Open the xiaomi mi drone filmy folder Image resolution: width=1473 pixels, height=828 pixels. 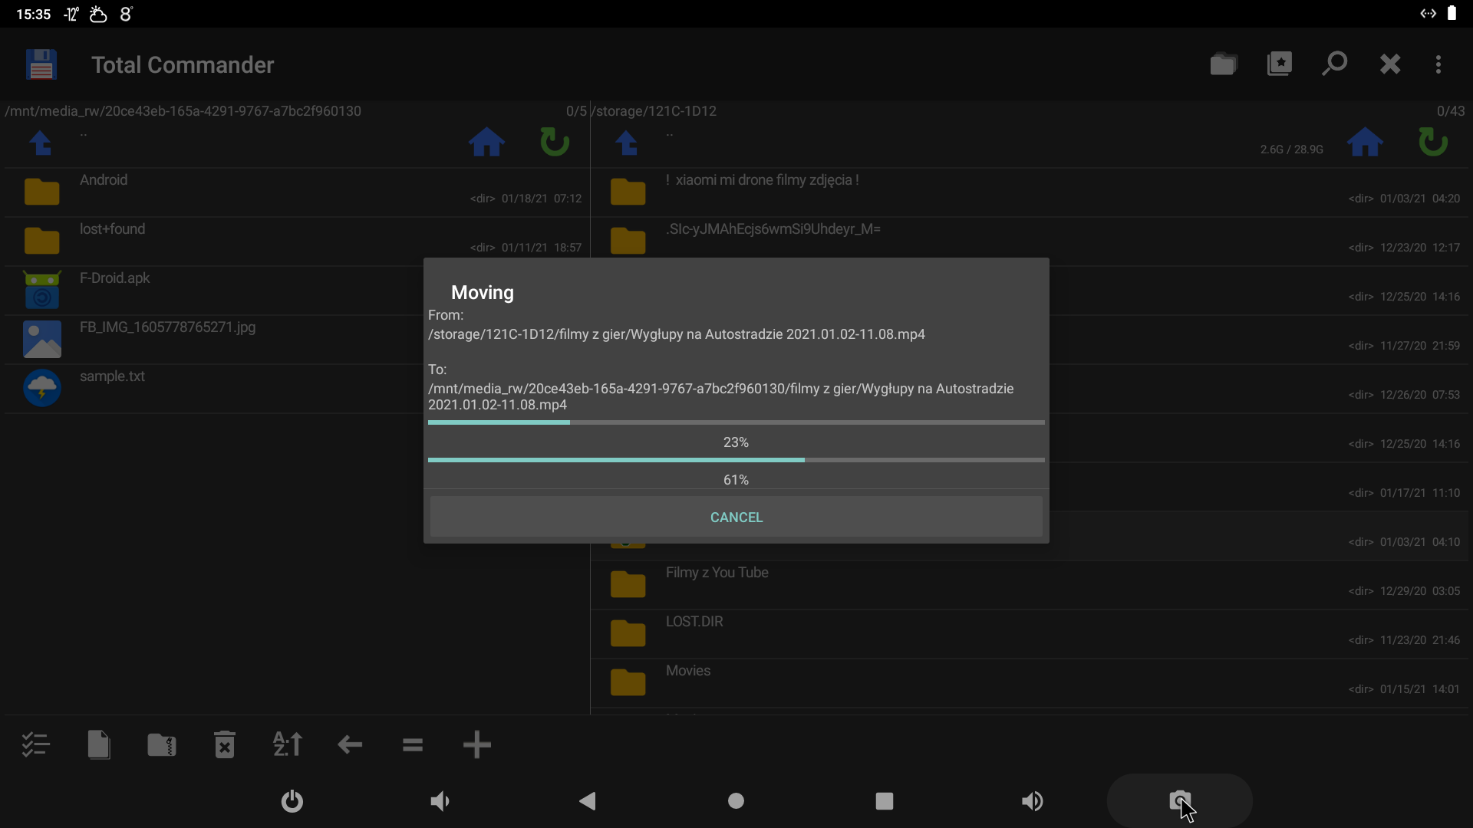click(x=1031, y=192)
